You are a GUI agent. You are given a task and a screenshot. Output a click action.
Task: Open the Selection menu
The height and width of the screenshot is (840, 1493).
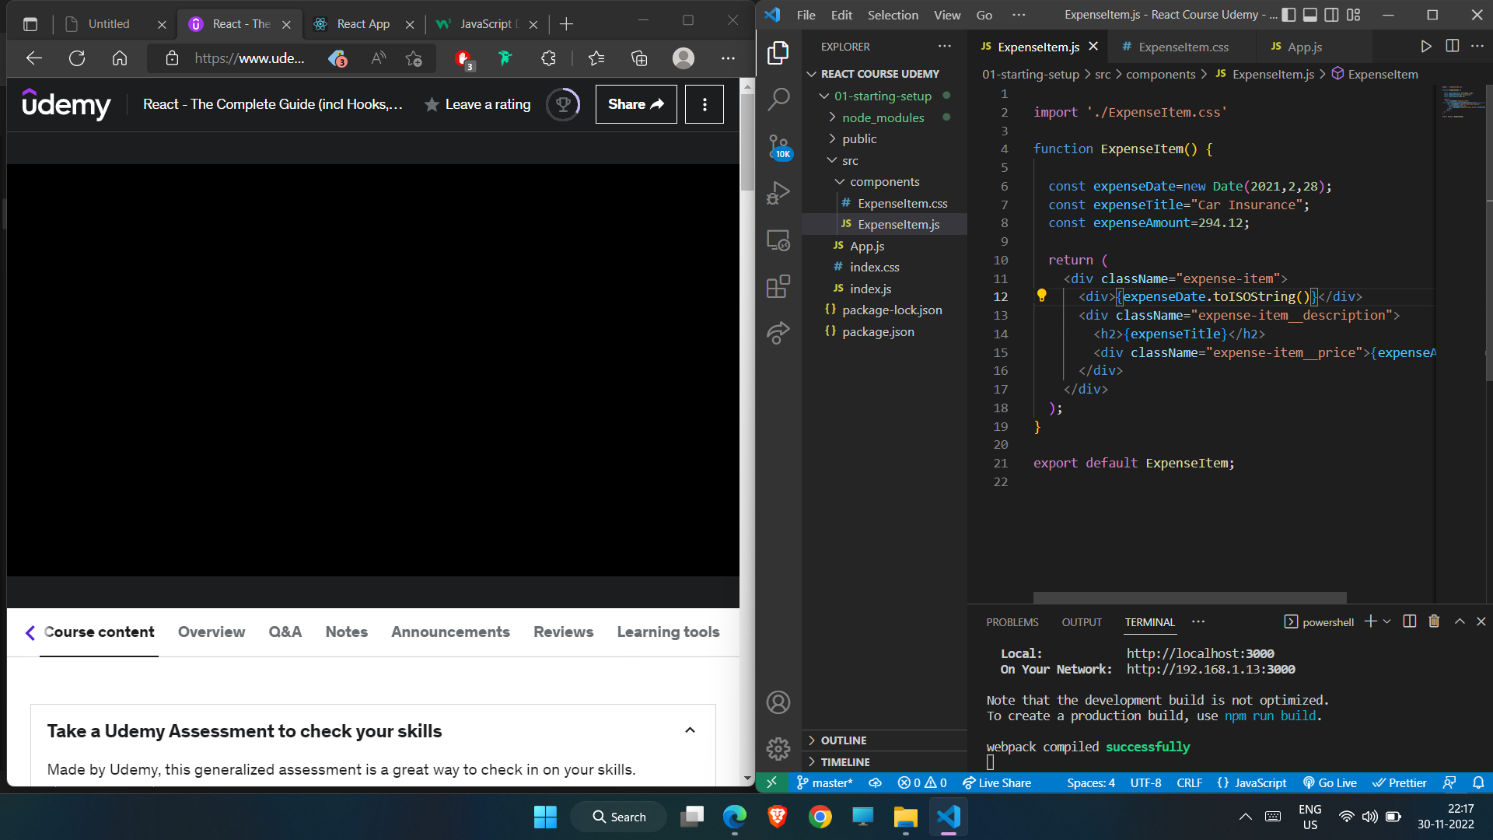click(x=893, y=15)
